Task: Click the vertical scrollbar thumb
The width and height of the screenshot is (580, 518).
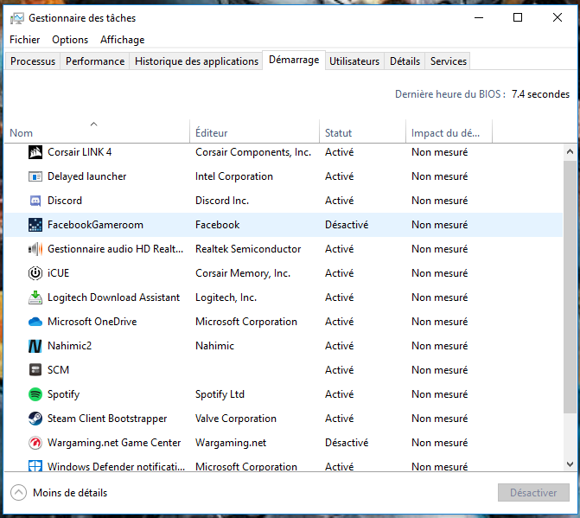Action: pos(570,287)
